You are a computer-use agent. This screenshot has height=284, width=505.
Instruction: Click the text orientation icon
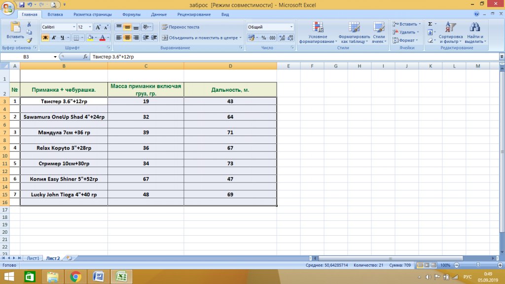[145, 27]
